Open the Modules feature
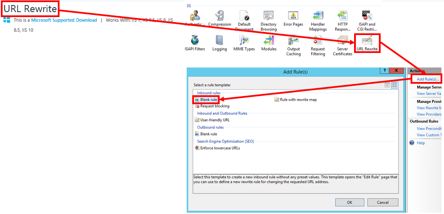The height and width of the screenshot is (214, 444). [x=268, y=43]
